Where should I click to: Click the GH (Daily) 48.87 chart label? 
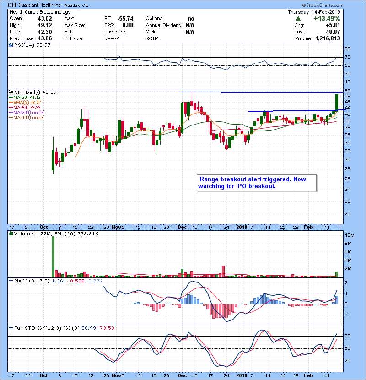[35, 92]
